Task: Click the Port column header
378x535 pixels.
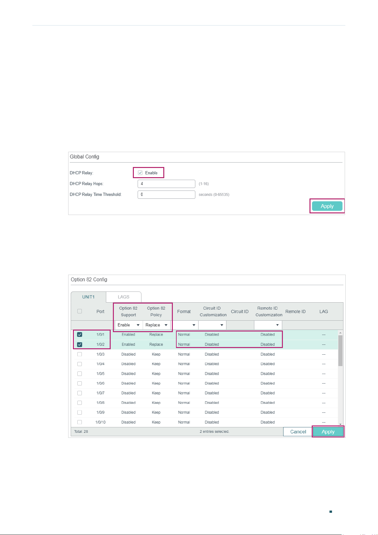Action: click(101, 311)
